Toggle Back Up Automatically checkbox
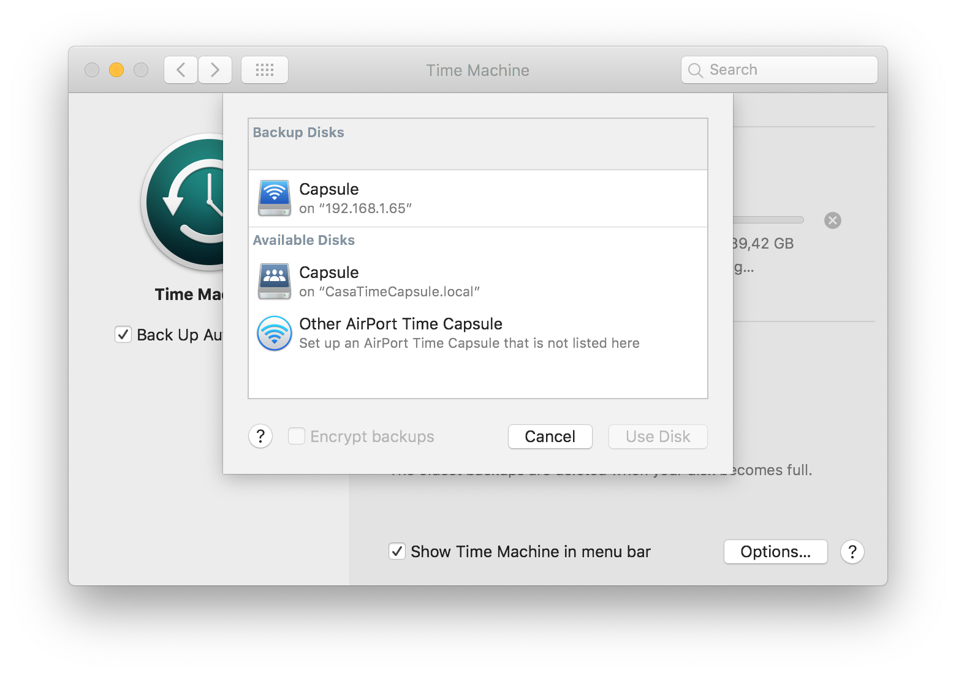The width and height of the screenshot is (956, 676). point(123,335)
